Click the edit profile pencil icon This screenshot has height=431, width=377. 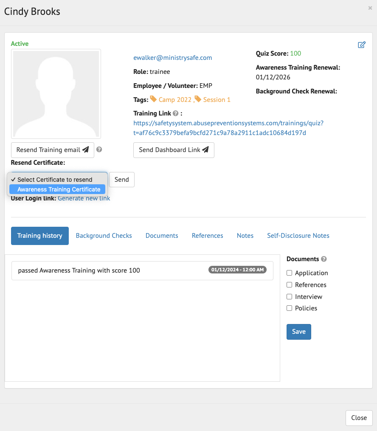point(362,45)
